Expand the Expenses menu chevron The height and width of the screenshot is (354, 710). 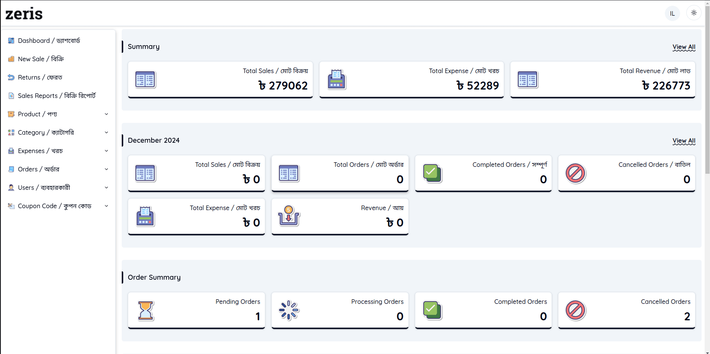coord(106,151)
